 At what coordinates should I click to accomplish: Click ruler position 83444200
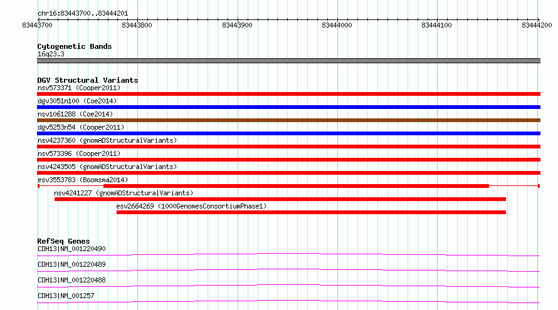click(x=537, y=25)
